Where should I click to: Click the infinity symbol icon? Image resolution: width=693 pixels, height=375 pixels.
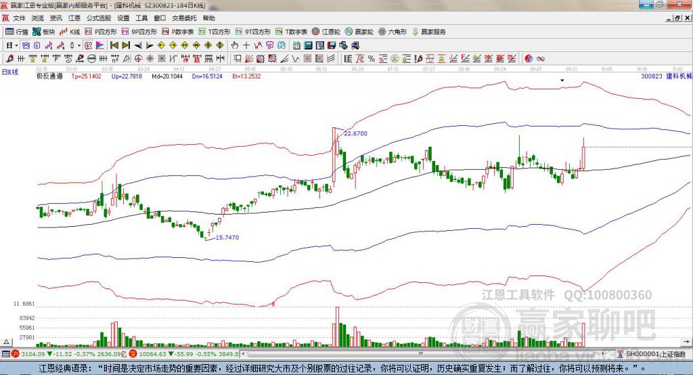coord(540,59)
